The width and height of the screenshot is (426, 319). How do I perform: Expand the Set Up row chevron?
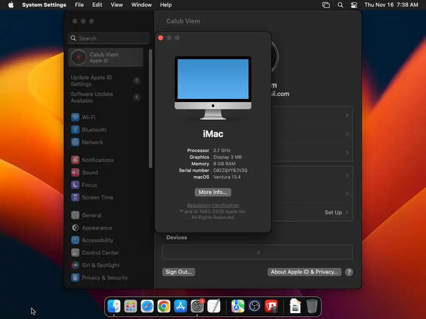(x=347, y=212)
